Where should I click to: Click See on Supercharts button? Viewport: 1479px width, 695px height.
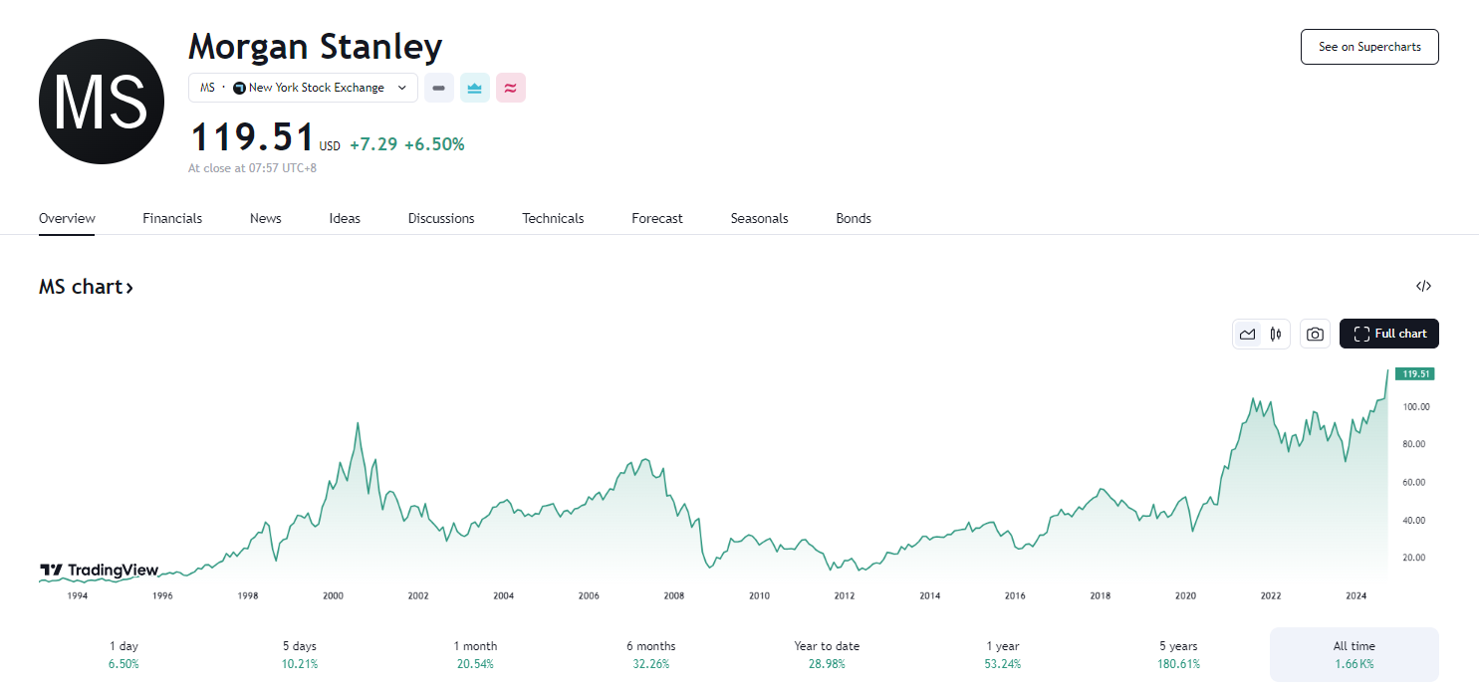pos(1369,47)
